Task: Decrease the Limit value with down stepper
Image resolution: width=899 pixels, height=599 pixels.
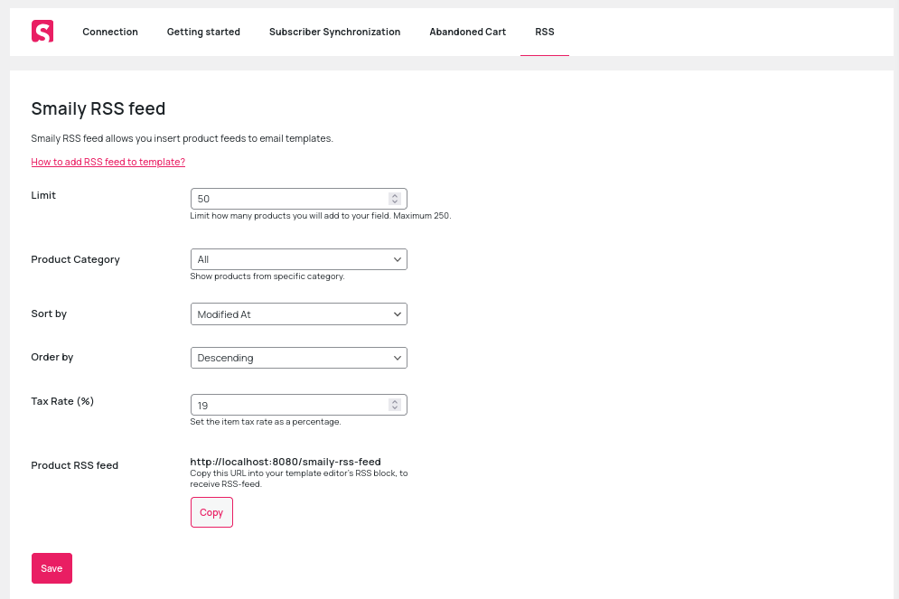Action: [395, 202]
